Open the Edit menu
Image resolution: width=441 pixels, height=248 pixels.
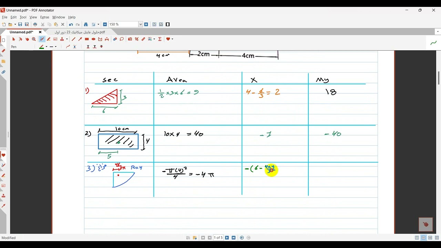pos(13,17)
